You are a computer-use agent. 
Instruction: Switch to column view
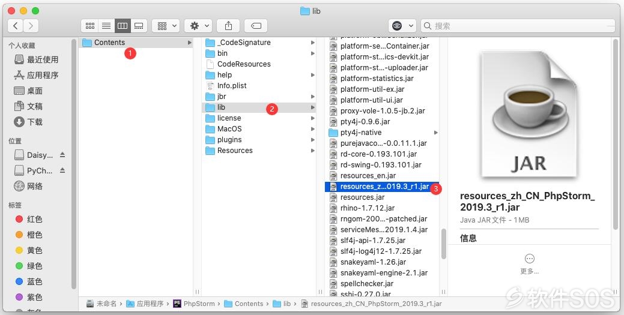(x=123, y=26)
